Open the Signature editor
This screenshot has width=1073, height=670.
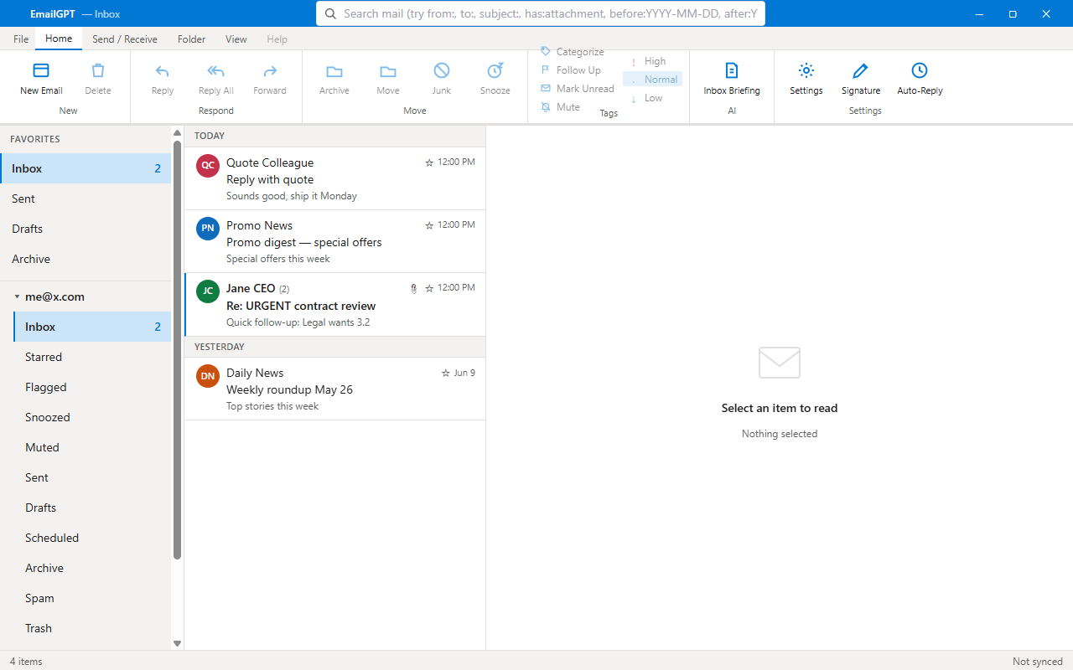(x=861, y=78)
